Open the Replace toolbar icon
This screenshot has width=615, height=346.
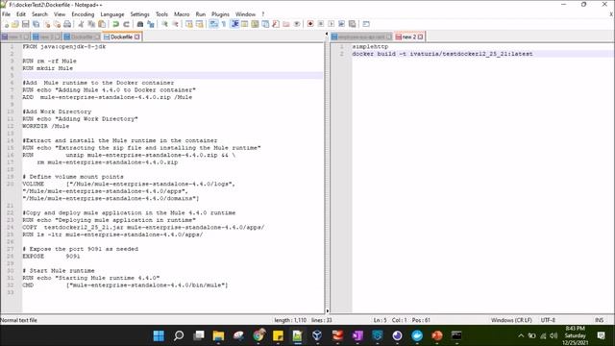coord(151,24)
